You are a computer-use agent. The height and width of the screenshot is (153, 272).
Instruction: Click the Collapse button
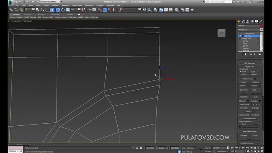tap(255, 82)
